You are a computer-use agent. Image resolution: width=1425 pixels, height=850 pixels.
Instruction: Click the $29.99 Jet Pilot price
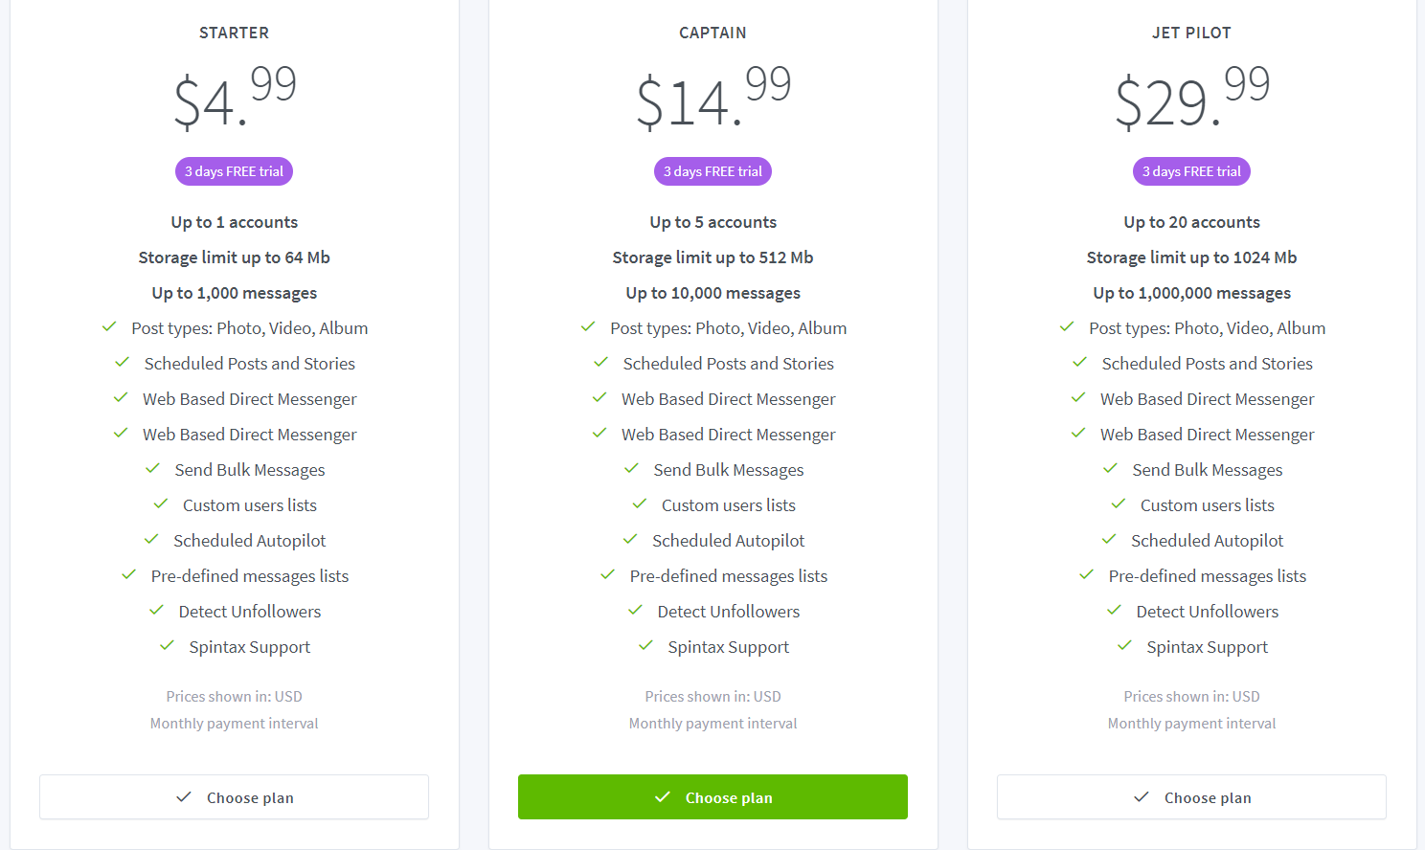click(x=1192, y=98)
